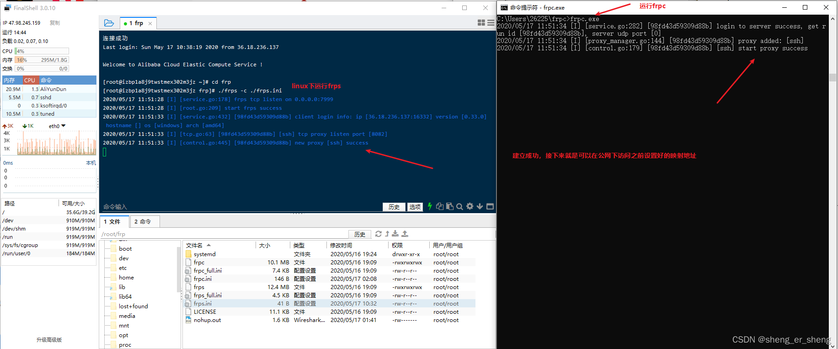Click the folder tree vertical scrollbar
Viewport: 838px width, 349px height.
tap(179, 270)
